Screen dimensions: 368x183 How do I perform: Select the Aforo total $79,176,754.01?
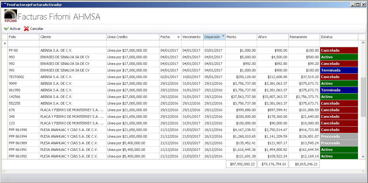click(273, 164)
